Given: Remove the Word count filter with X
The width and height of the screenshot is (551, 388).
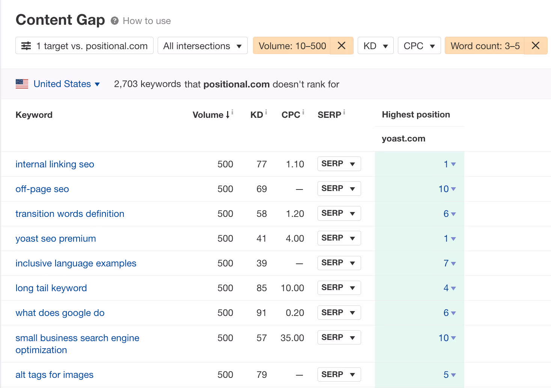Looking at the screenshot, I should pyautogui.click(x=536, y=46).
